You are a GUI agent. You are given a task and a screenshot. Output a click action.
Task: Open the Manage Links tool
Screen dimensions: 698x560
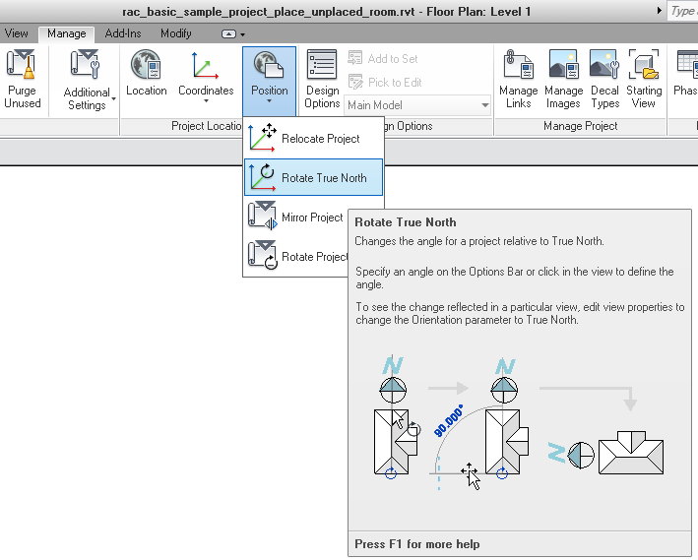tap(518, 79)
